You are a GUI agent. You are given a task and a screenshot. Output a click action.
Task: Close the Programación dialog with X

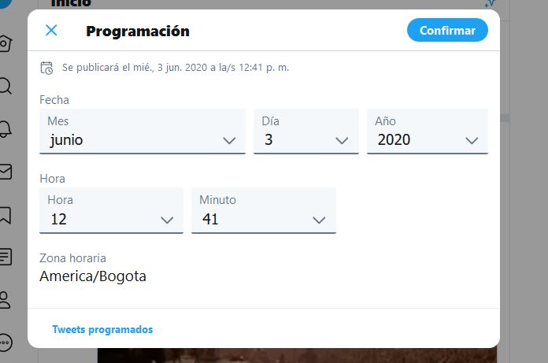(51, 31)
